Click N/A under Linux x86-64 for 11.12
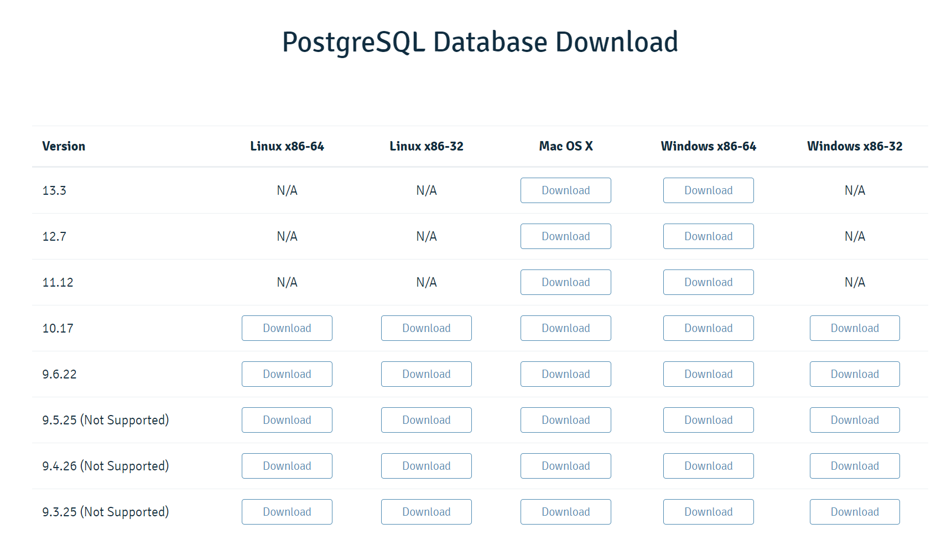 click(287, 282)
